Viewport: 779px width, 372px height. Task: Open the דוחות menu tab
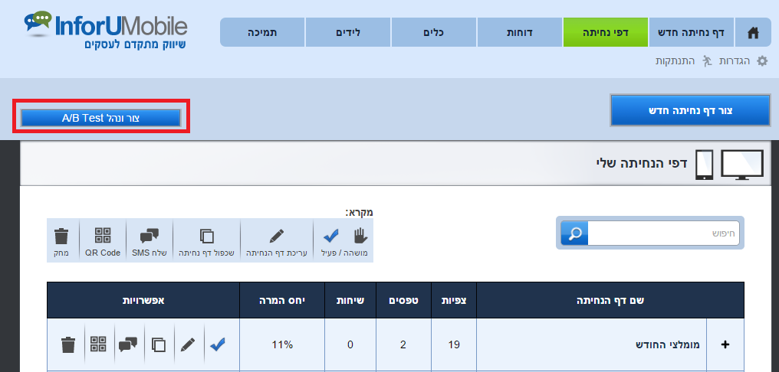pyautogui.click(x=520, y=33)
